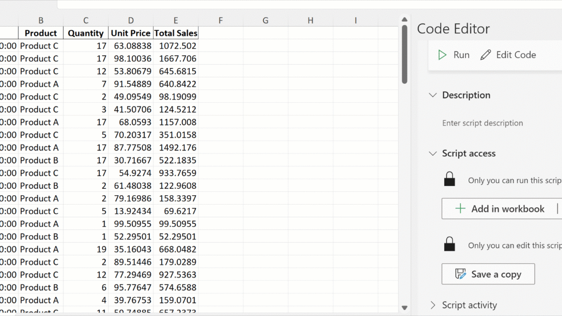Select column D header

[131, 20]
